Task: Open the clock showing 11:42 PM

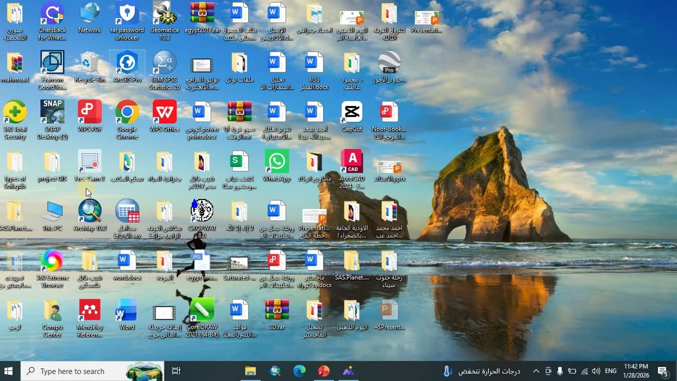Action: pos(636,371)
